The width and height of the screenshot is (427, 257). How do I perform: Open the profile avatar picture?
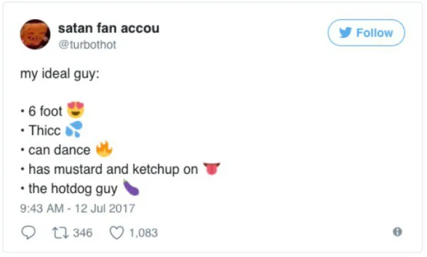click(35, 34)
